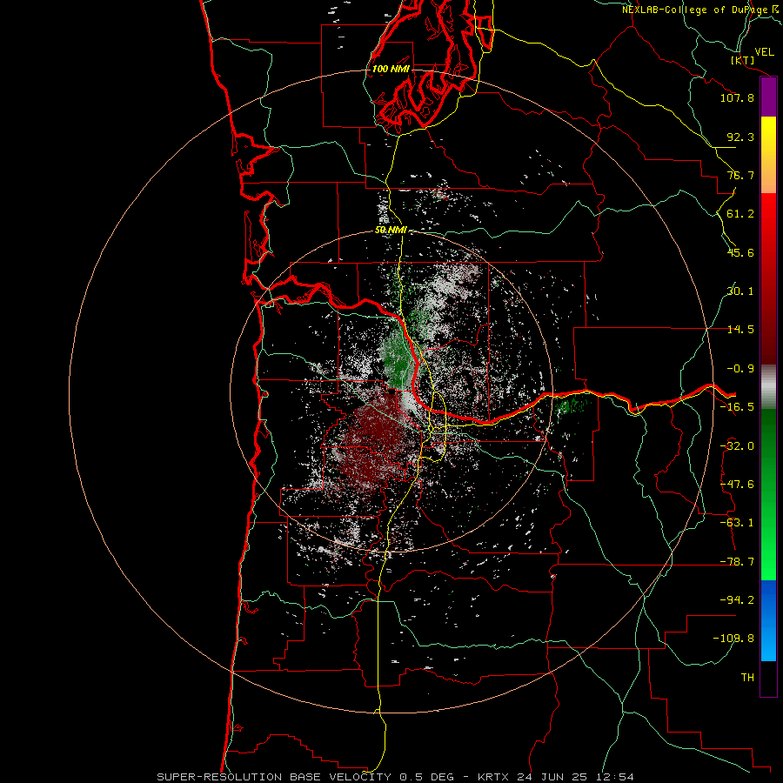Click the yellow-orange segment of the color bar

coord(768,155)
